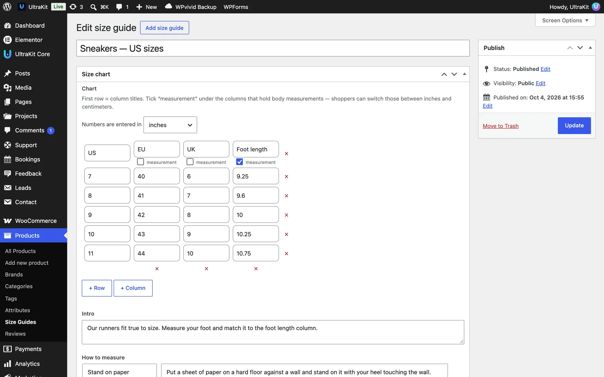Tick measurement checkbox under UK
This screenshot has height=377, width=604.
[x=190, y=162]
